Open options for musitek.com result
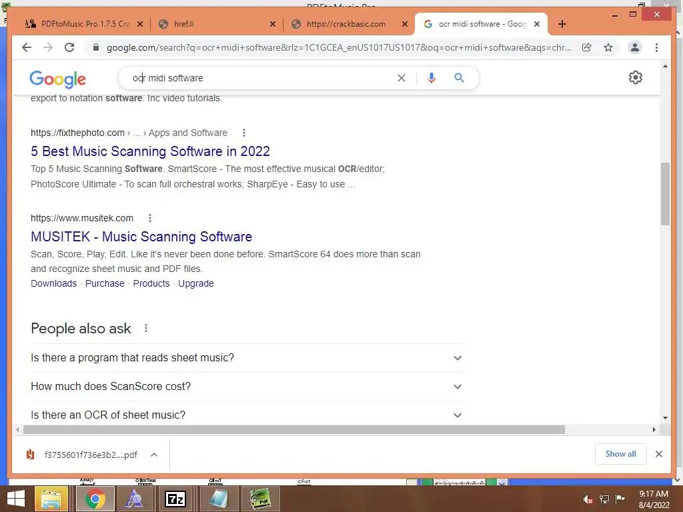The height and width of the screenshot is (512, 683). (x=150, y=218)
